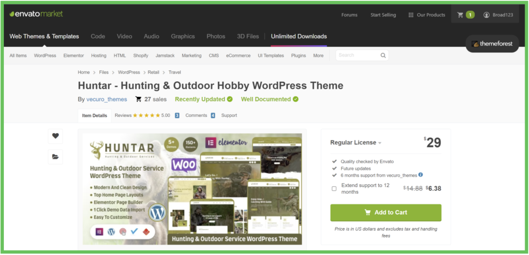Click the Broad123 user account icon
The height and width of the screenshot is (255, 529).
(486, 15)
